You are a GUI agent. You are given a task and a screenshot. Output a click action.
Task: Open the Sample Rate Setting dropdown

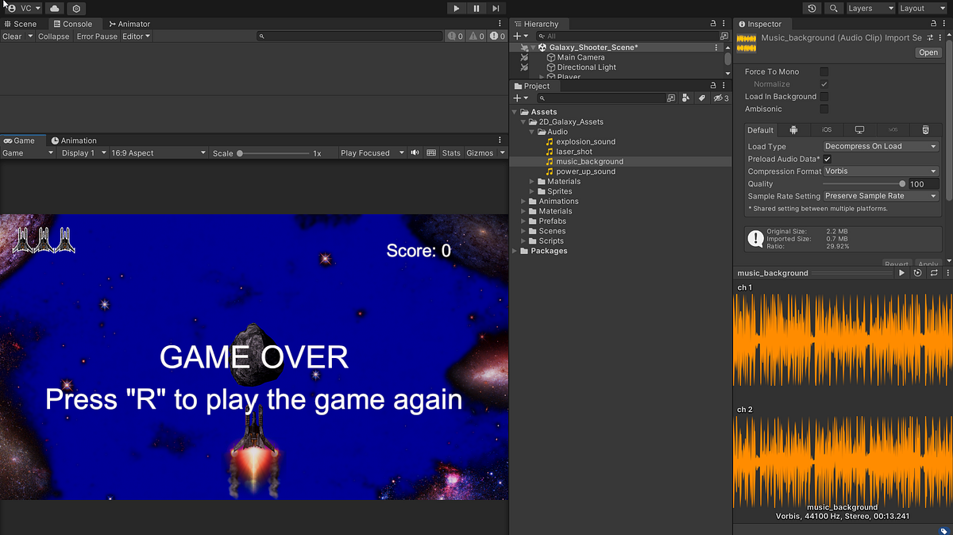click(880, 196)
